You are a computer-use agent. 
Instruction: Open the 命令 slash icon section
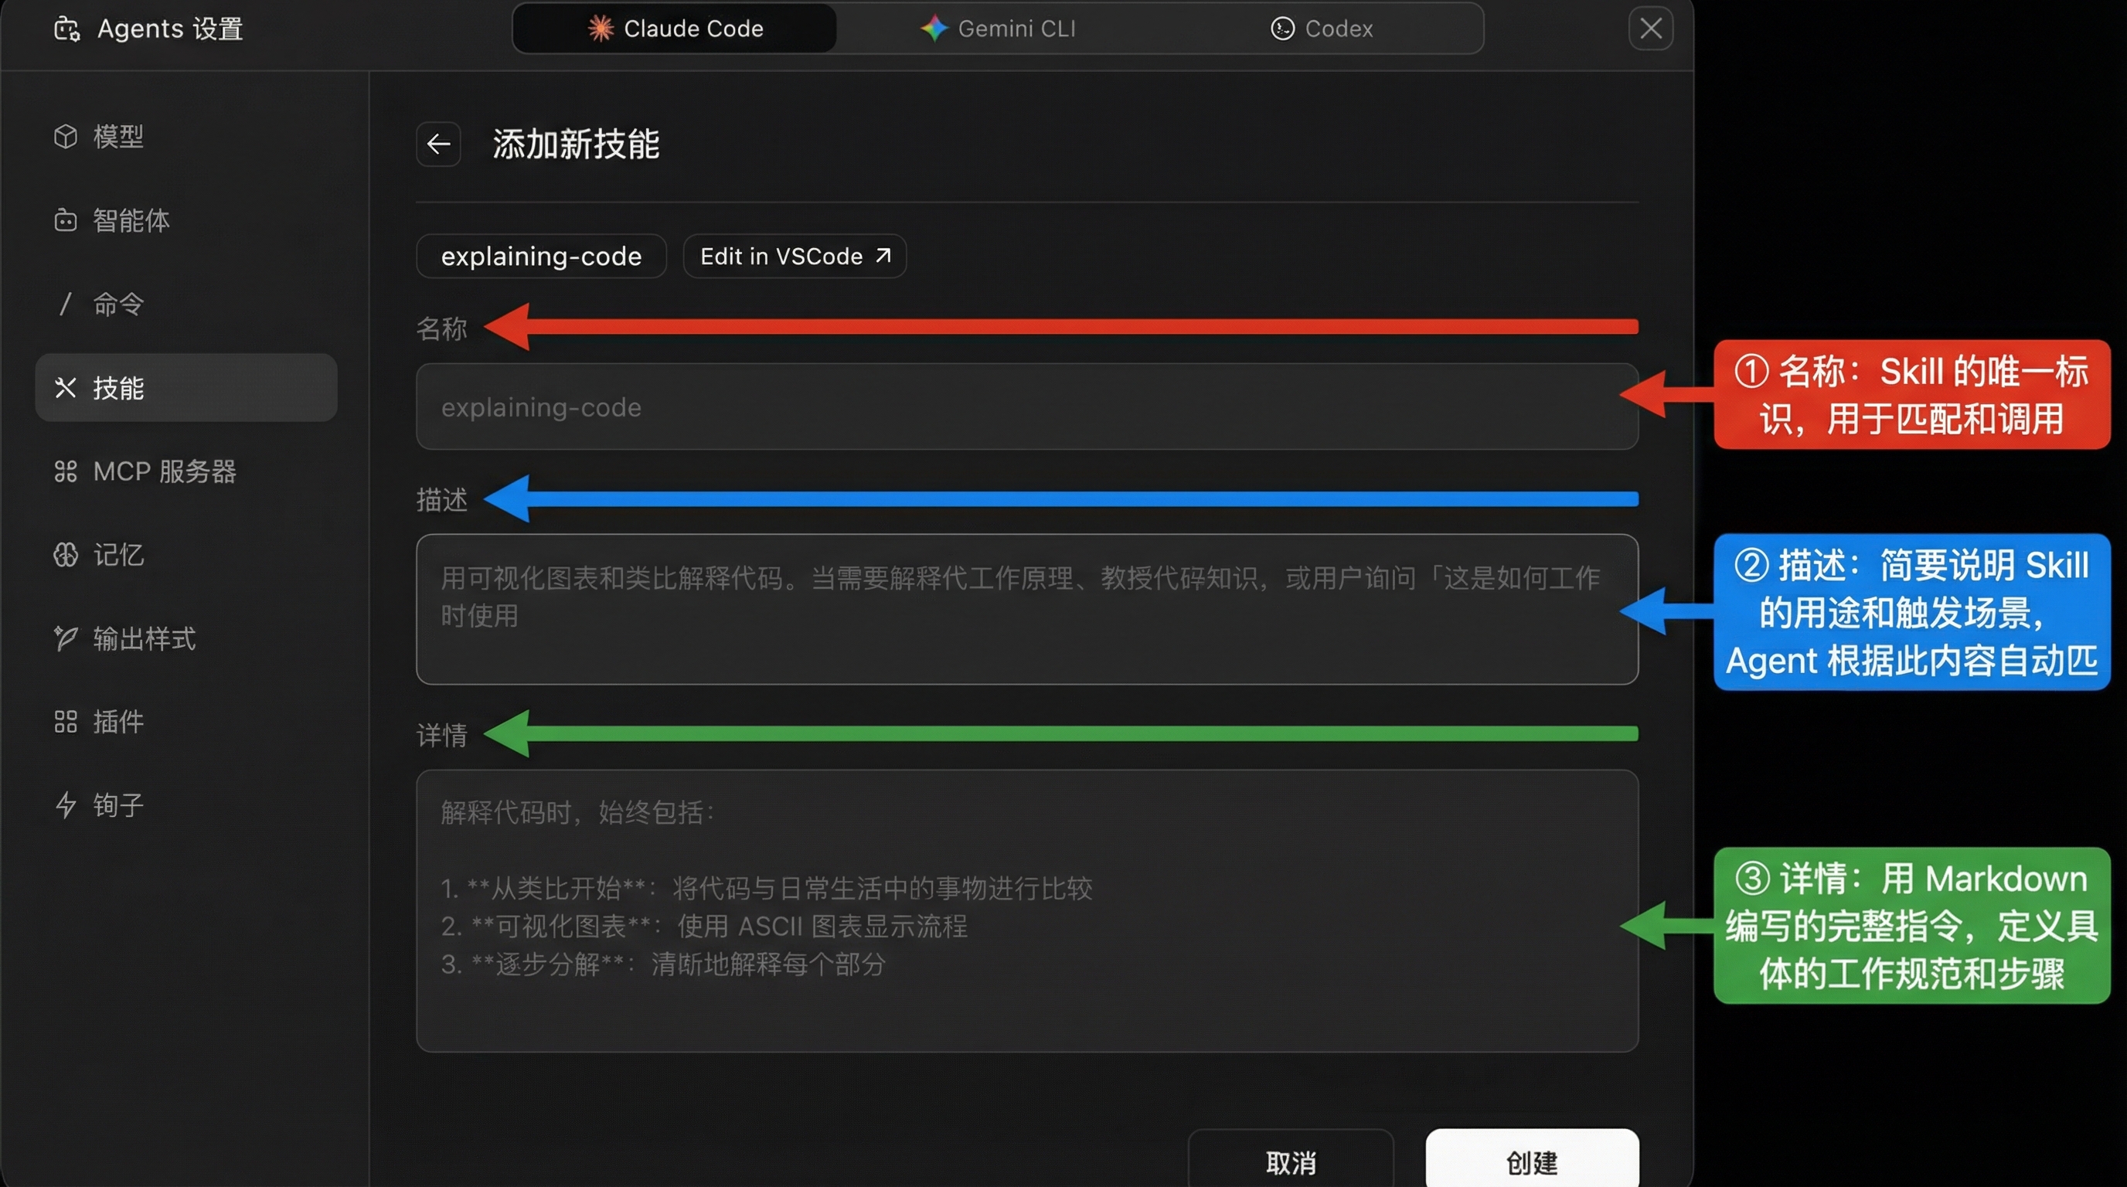[65, 304]
